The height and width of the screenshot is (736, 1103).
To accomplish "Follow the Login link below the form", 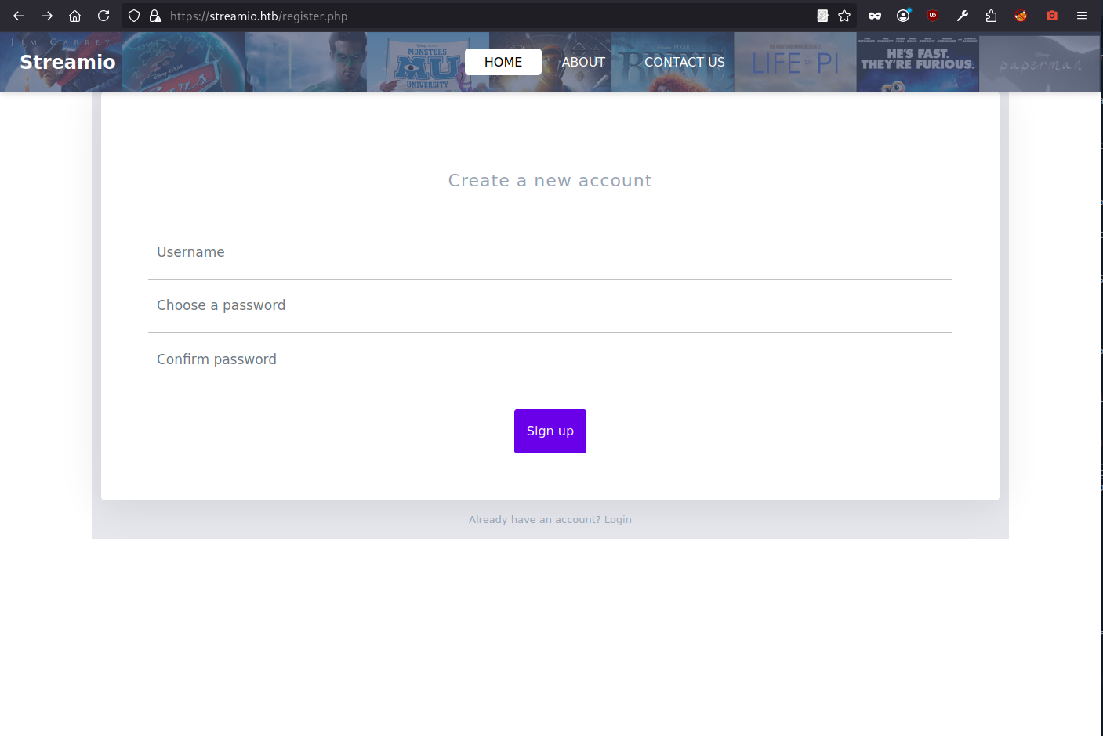I will pos(618,519).
